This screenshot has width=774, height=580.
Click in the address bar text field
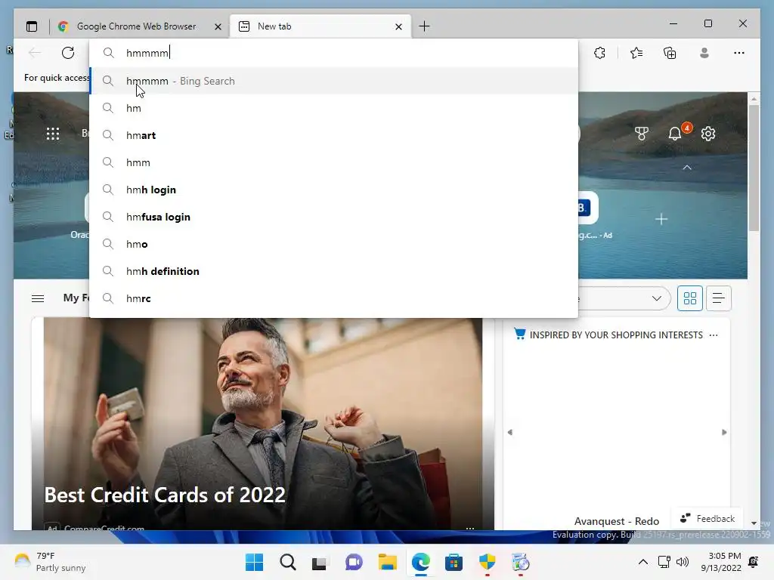tap(333, 53)
